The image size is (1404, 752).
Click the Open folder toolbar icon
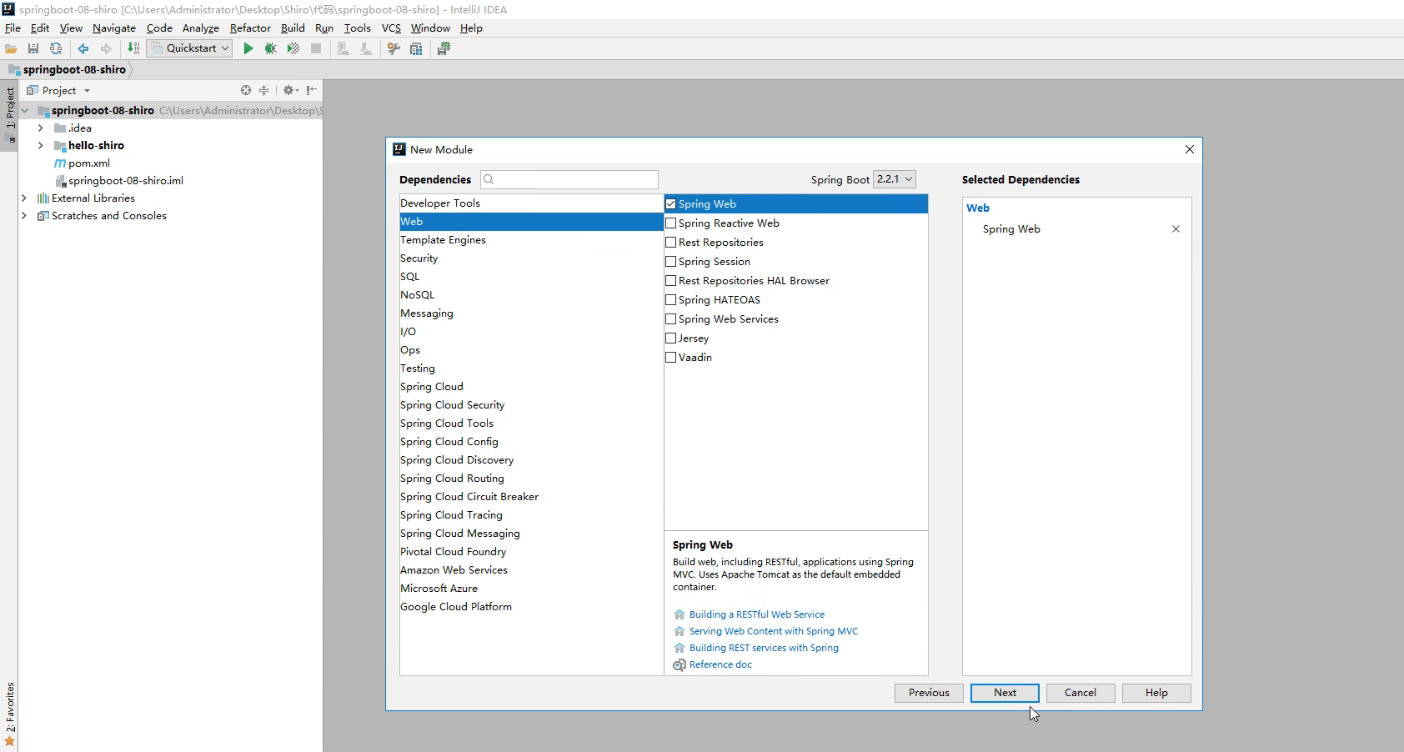pos(11,49)
